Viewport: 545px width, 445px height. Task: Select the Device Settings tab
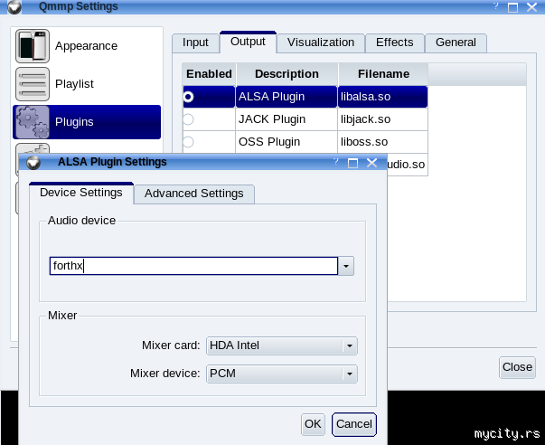click(x=81, y=193)
